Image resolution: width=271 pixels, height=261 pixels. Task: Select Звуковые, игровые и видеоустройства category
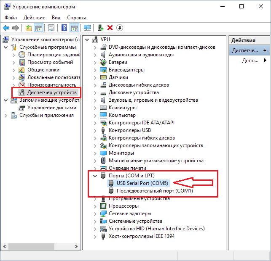[x=153, y=100]
